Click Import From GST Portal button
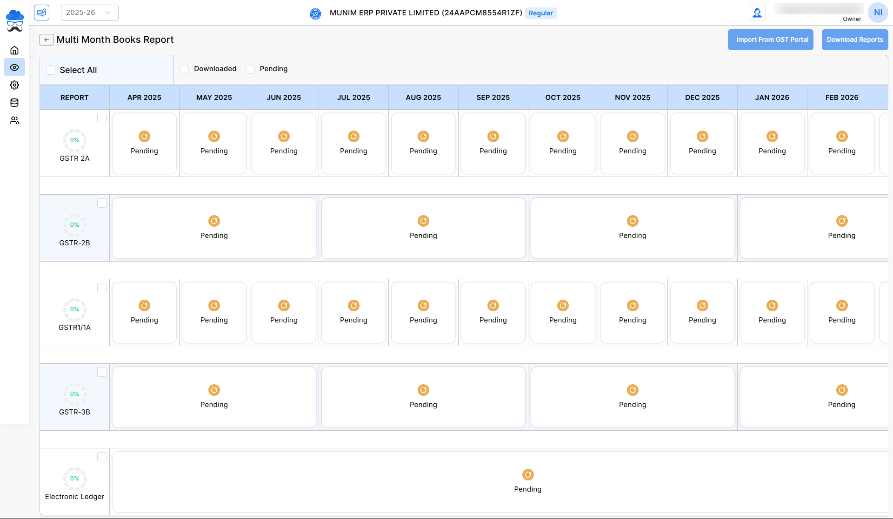 pos(770,39)
